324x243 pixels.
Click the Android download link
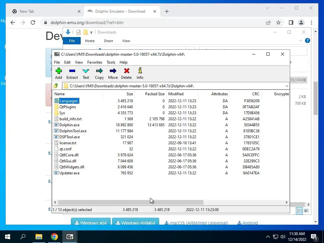point(247,223)
